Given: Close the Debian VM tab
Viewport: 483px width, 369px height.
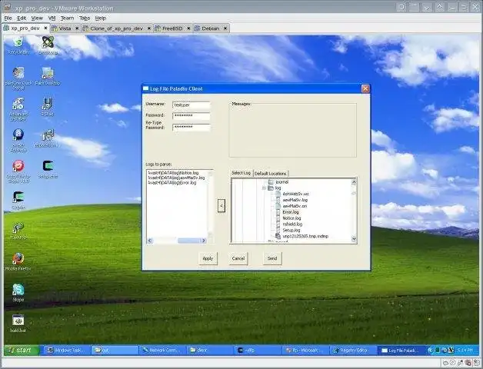Looking at the screenshot, I should (x=225, y=28).
